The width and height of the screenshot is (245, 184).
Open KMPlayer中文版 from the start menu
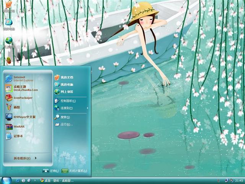[x=20, y=117]
